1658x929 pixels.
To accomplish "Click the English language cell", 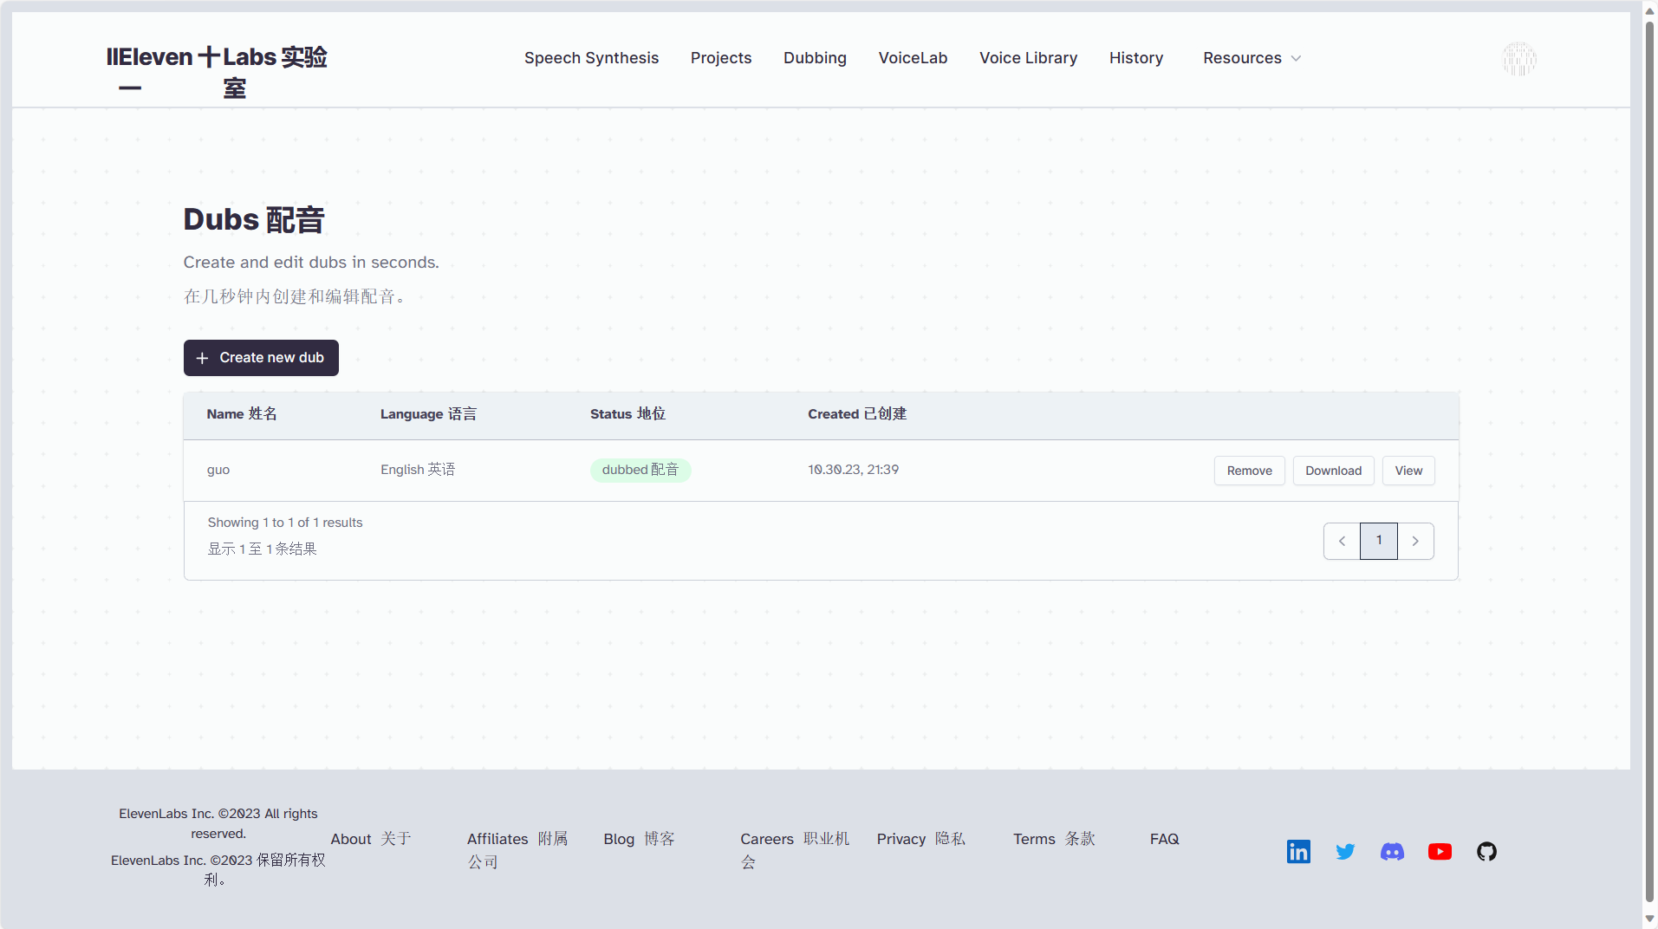I will pyautogui.click(x=418, y=470).
